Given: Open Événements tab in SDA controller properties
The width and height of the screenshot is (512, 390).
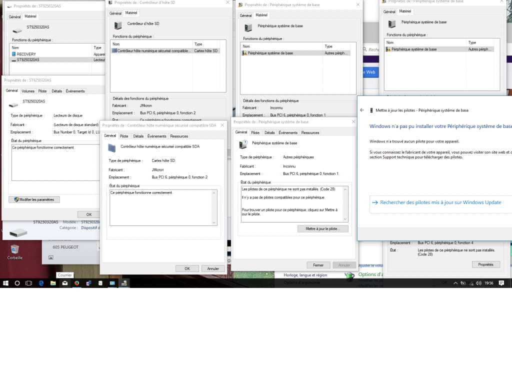Looking at the screenshot, I should point(156,136).
